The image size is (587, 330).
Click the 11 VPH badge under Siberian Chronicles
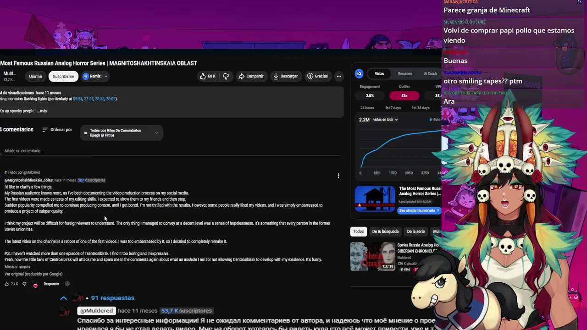pyautogui.click(x=405, y=269)
